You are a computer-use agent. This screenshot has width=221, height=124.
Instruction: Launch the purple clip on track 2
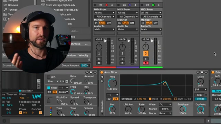point(130,5)
